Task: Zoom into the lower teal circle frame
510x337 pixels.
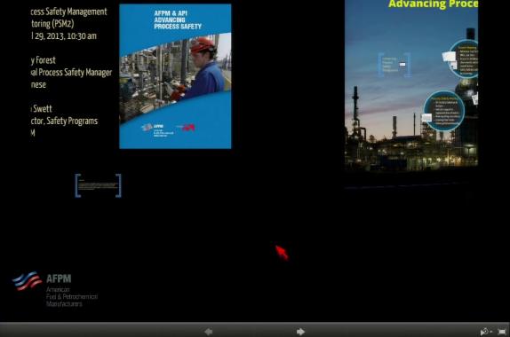Action: tap(444, 111)
